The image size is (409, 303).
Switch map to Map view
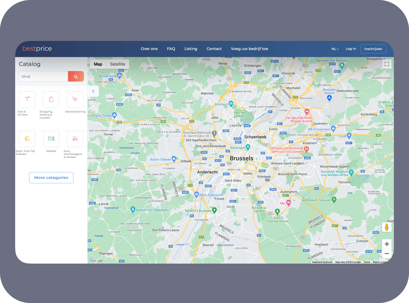point(98,64)
